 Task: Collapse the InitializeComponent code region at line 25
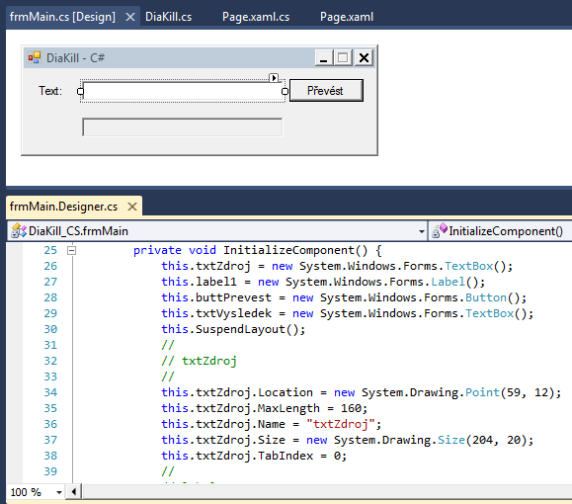(72, 250)
